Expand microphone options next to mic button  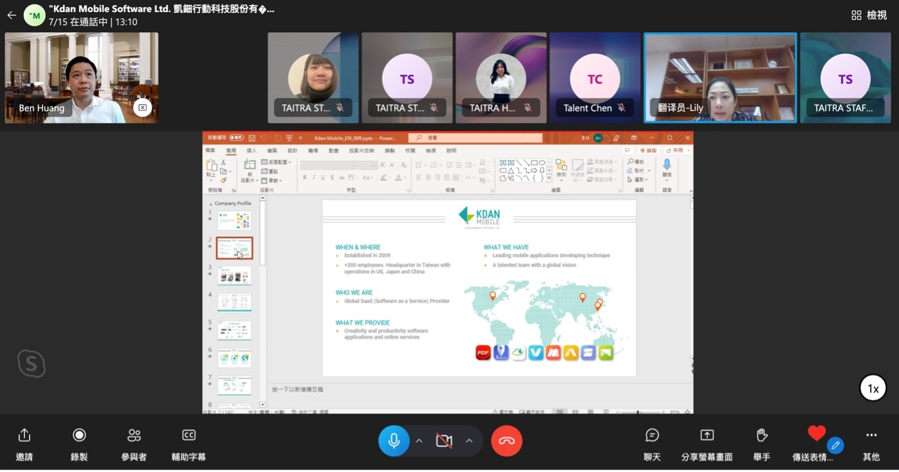[x=419, y=441]
